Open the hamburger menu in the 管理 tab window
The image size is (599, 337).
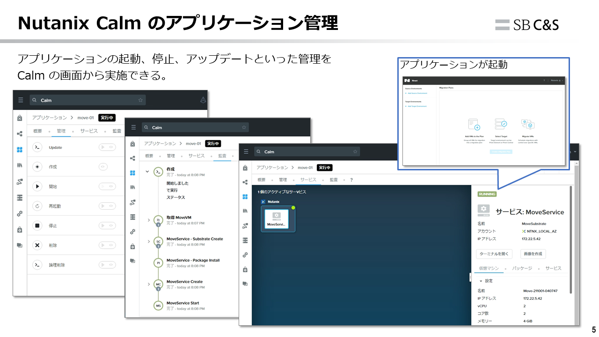pos(20,100)
